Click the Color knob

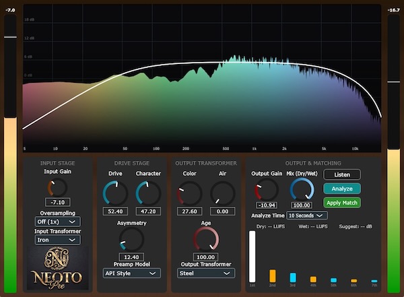click(x=189, y=193)
